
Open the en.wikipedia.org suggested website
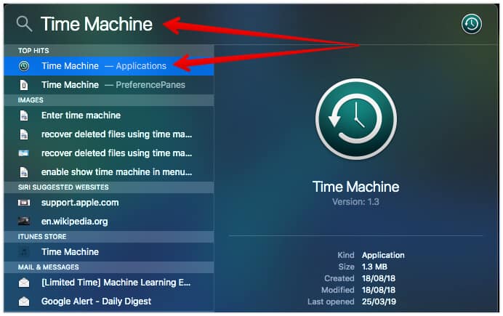pos(76,222)
